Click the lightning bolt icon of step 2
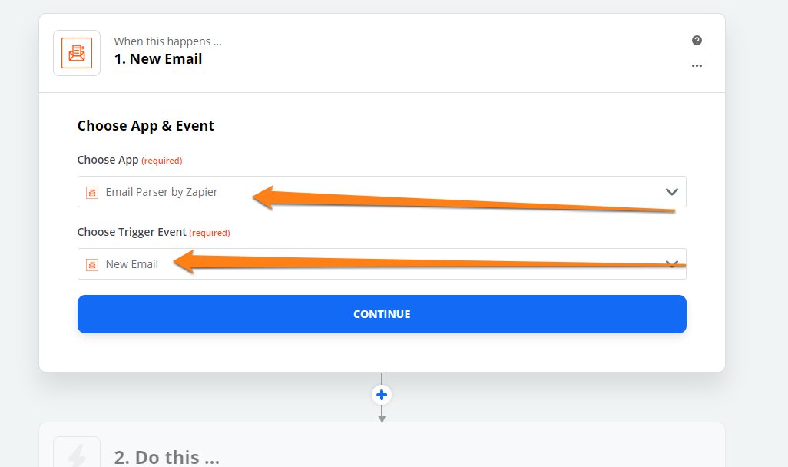Screen dimensions: 788x467 click(x=77, y=456)
